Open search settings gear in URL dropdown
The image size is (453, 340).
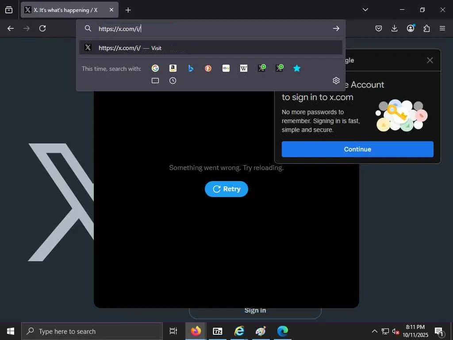coord(336,81)
